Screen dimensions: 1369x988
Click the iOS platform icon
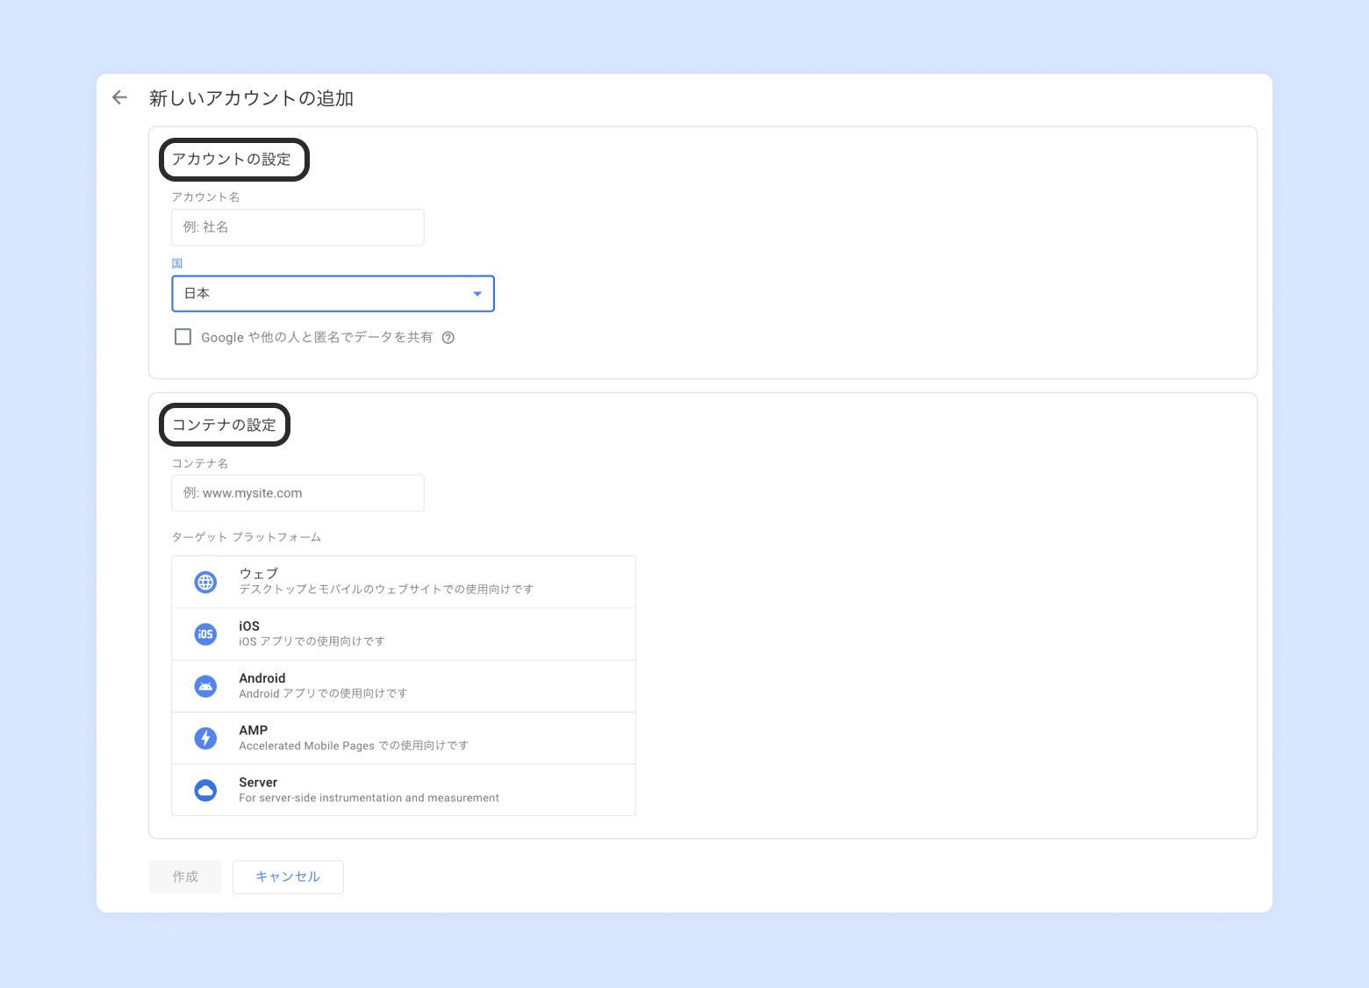[x=205, y=634]
